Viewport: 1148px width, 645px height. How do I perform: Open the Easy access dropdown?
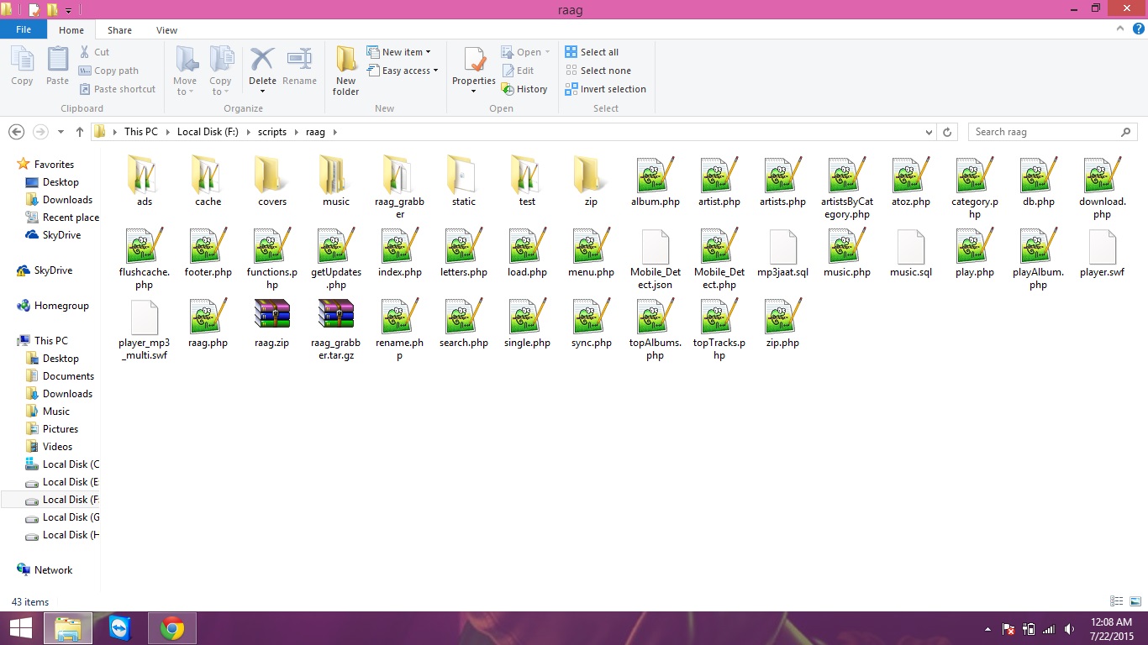(x=403, y=71)
